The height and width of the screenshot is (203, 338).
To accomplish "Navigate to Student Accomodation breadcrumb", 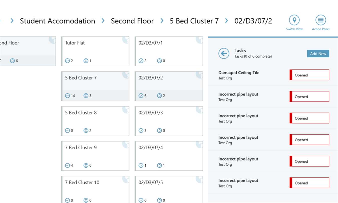I will tap(57, 21).
